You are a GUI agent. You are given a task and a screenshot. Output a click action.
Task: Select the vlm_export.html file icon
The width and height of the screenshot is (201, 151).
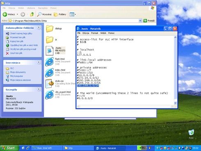[x=50, y=94]
